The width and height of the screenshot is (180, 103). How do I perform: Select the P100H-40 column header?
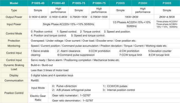[x=58, y=3]
